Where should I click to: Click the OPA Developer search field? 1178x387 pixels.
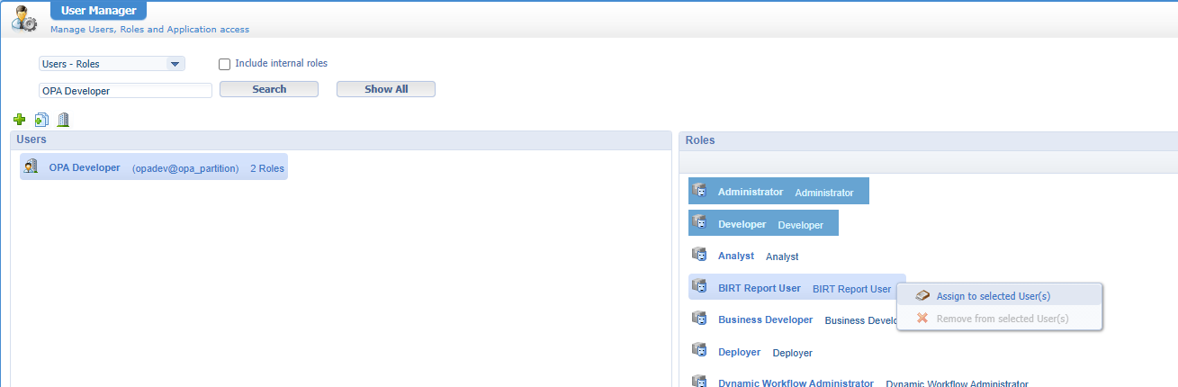tap(125, 90)
